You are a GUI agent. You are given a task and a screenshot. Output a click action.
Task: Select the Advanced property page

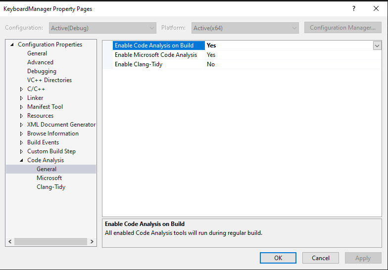(x=41, y=62)
